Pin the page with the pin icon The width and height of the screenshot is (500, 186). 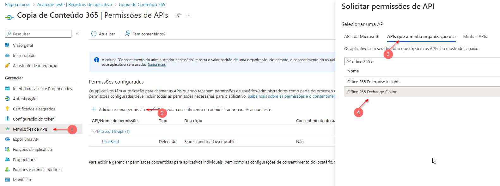[x=178, y=15]
